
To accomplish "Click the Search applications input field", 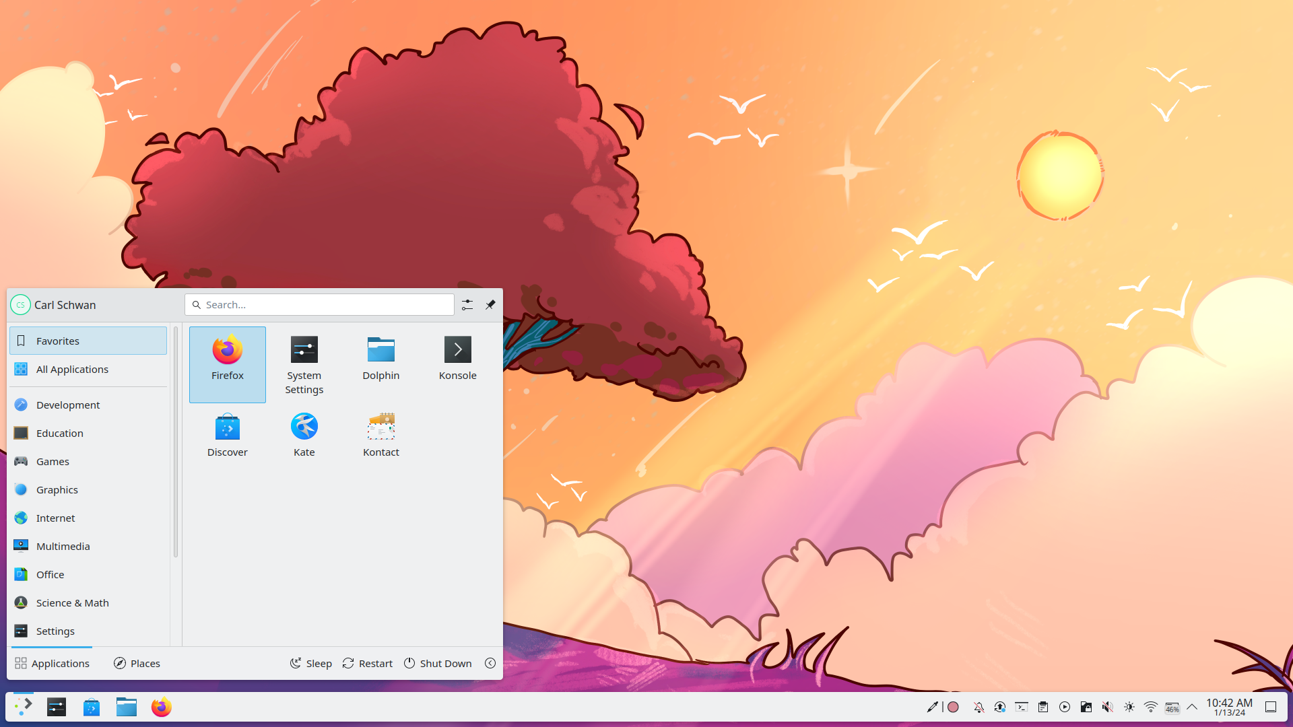I will pyautogui.click(x=321, y=304).
